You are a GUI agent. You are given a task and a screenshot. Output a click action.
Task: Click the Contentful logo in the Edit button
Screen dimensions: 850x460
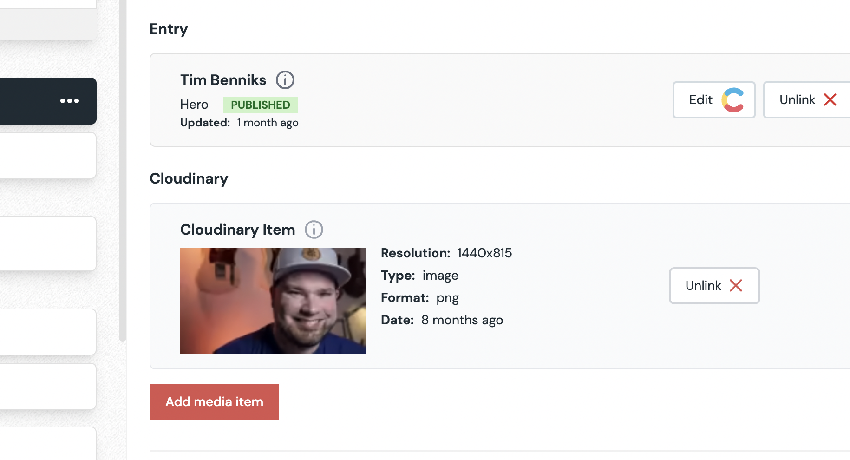732,100
